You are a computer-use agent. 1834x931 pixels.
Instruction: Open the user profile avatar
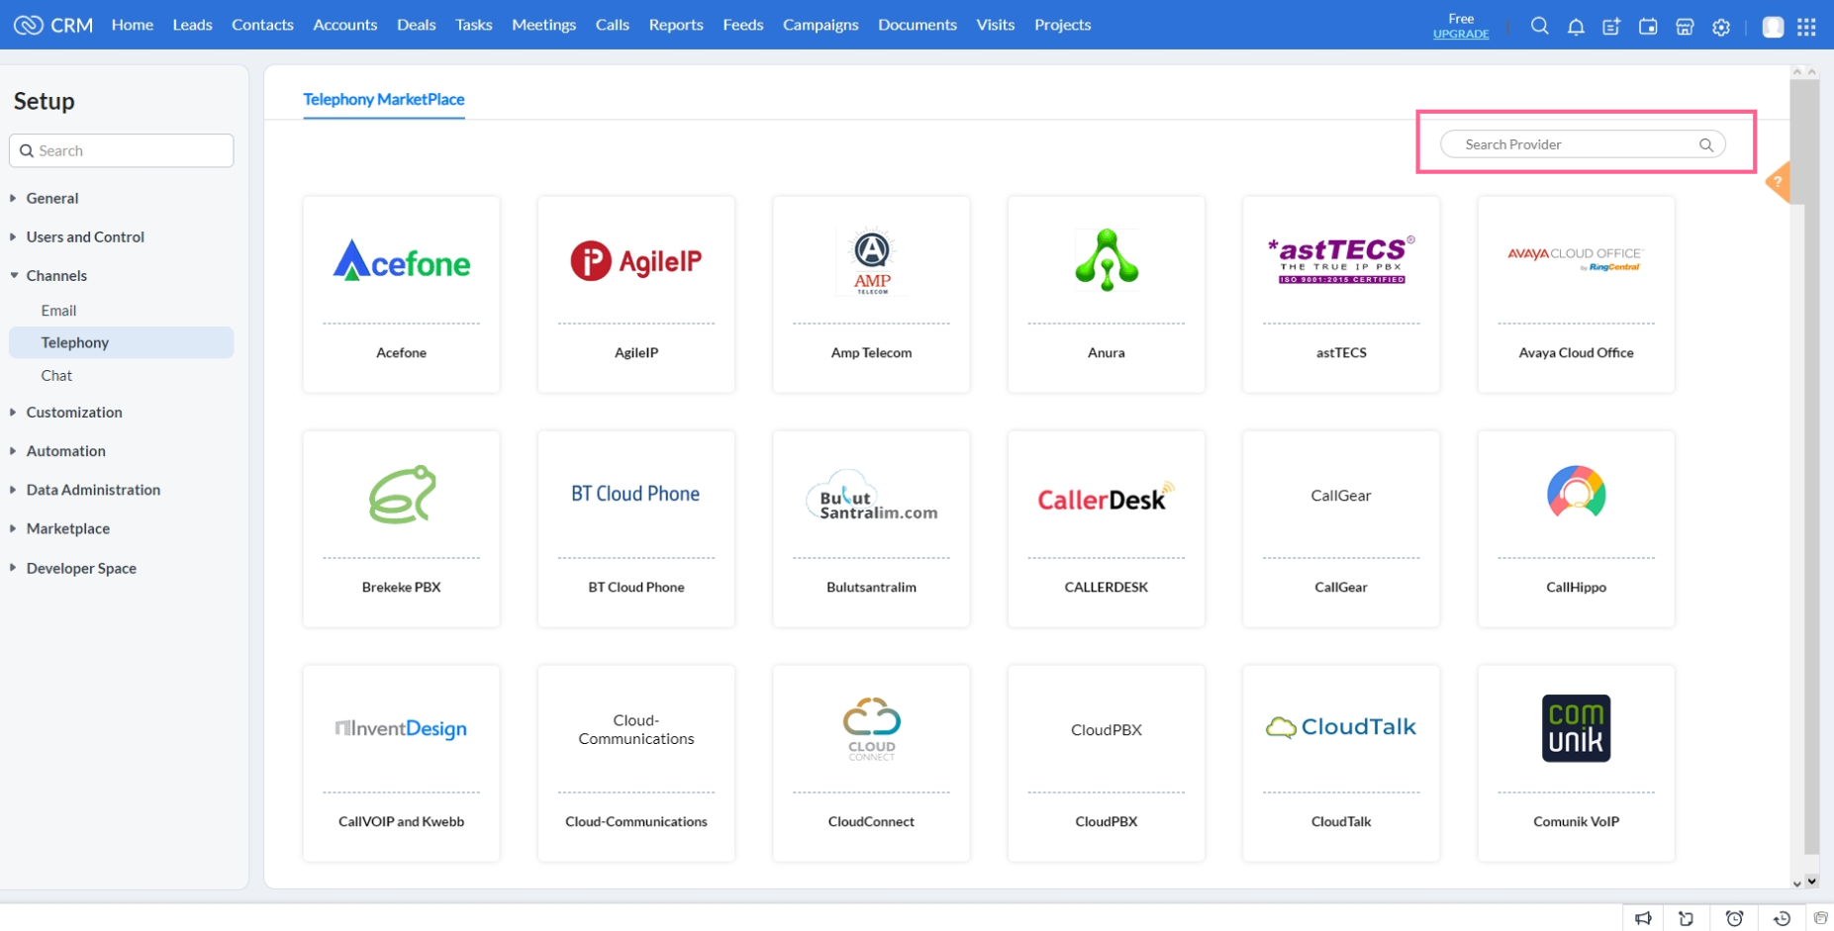click(1773, 27)
